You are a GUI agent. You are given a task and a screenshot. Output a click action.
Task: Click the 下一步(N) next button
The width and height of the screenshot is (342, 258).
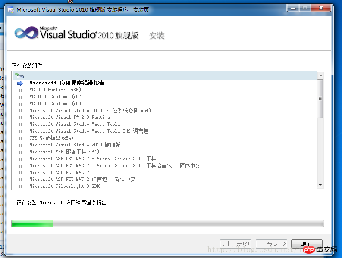(x=271, y=244)
